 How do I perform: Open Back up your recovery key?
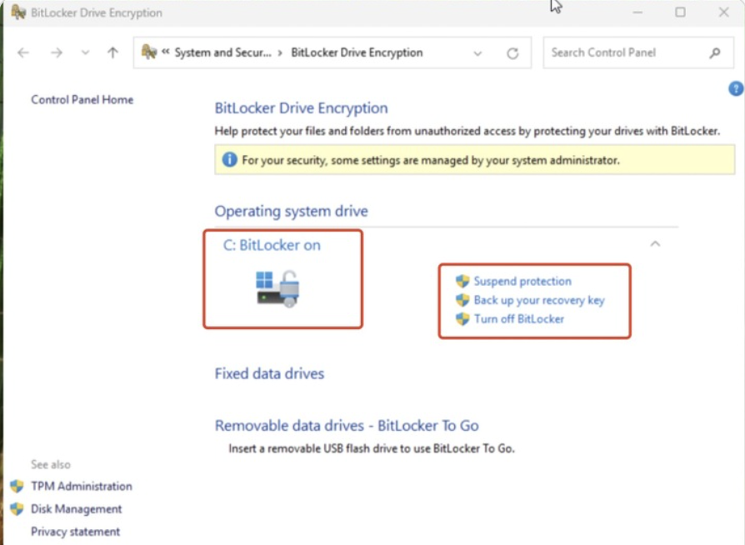coord(539,300)
